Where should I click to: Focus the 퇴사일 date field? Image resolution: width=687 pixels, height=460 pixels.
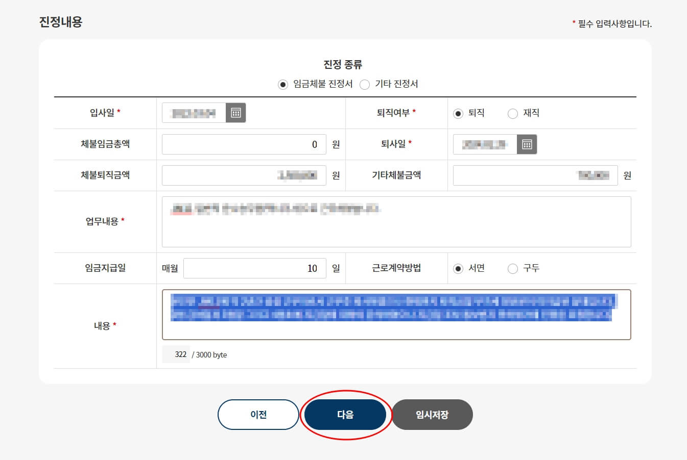[485, 144]
